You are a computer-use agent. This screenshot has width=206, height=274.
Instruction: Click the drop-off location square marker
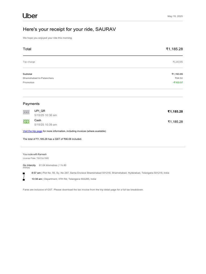coord(24,180)
